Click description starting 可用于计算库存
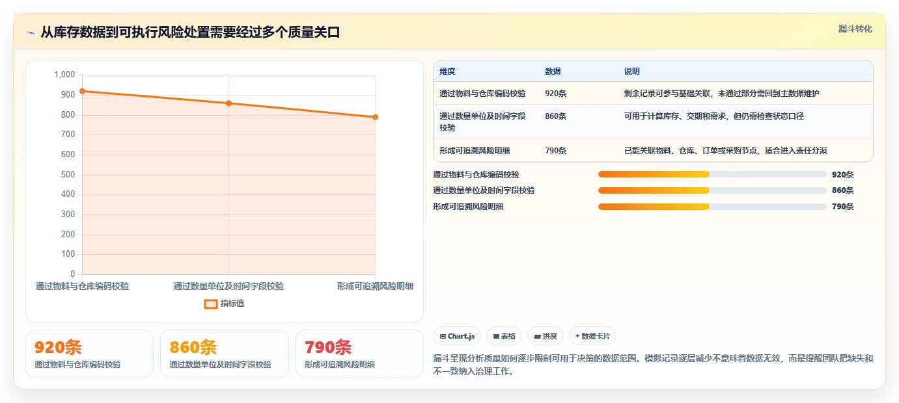899x403 pixels. (714, 116)
